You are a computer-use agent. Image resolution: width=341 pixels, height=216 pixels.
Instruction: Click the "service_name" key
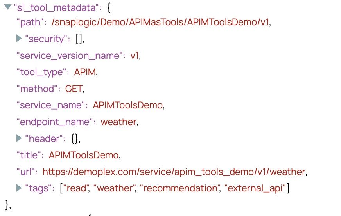pos(51,105)
